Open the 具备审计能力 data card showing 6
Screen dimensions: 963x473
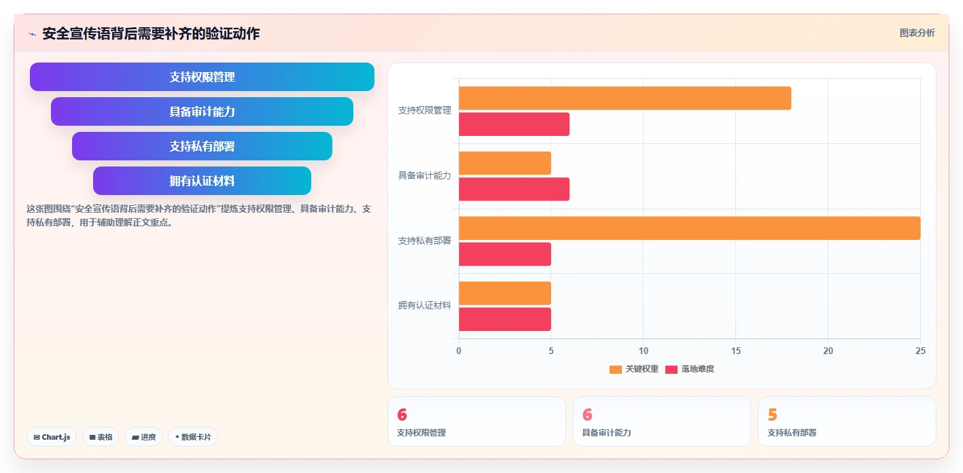662,421
